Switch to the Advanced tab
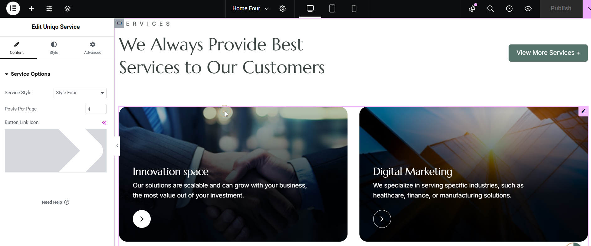 point(93,48)
